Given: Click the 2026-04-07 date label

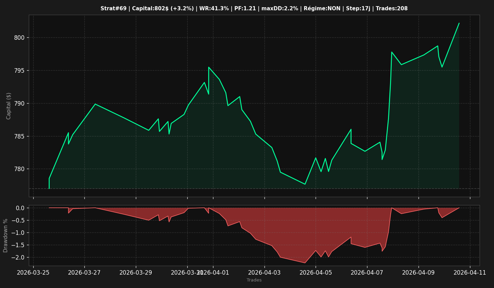Looking at the screenshot, I should tap(367, 273).
